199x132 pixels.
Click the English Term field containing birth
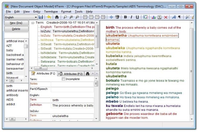point(72,100)
